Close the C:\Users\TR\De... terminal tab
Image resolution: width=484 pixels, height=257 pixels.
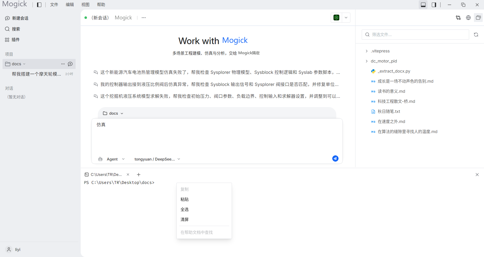(128, 174)
